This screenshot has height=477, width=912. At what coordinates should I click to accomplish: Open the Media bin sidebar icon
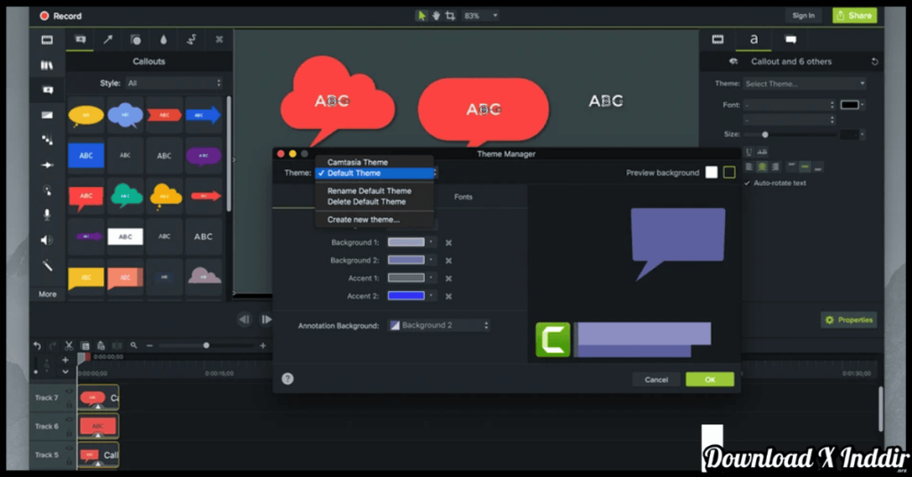point(47,39)
